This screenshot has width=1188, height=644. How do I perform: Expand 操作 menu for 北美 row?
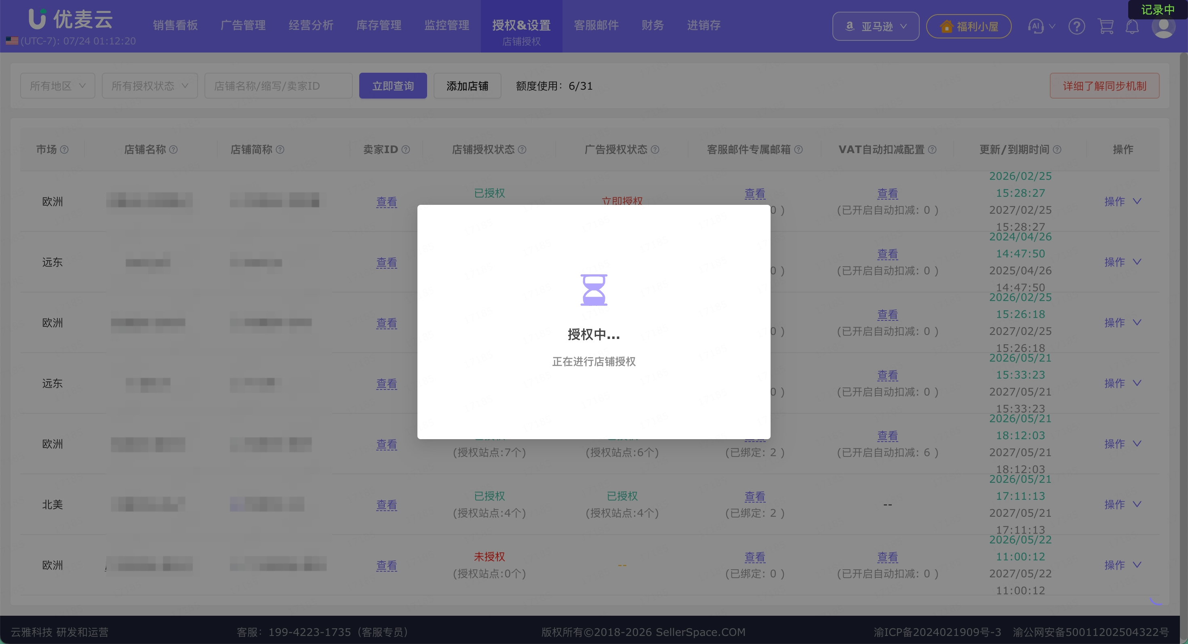[x=1123, y=504]
